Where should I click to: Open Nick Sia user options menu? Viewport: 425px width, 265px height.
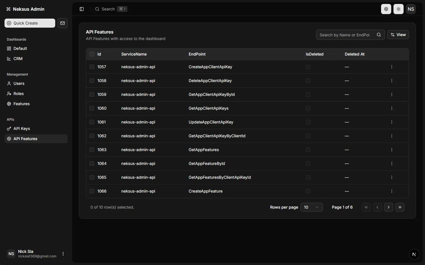click(x=63, y=254)
